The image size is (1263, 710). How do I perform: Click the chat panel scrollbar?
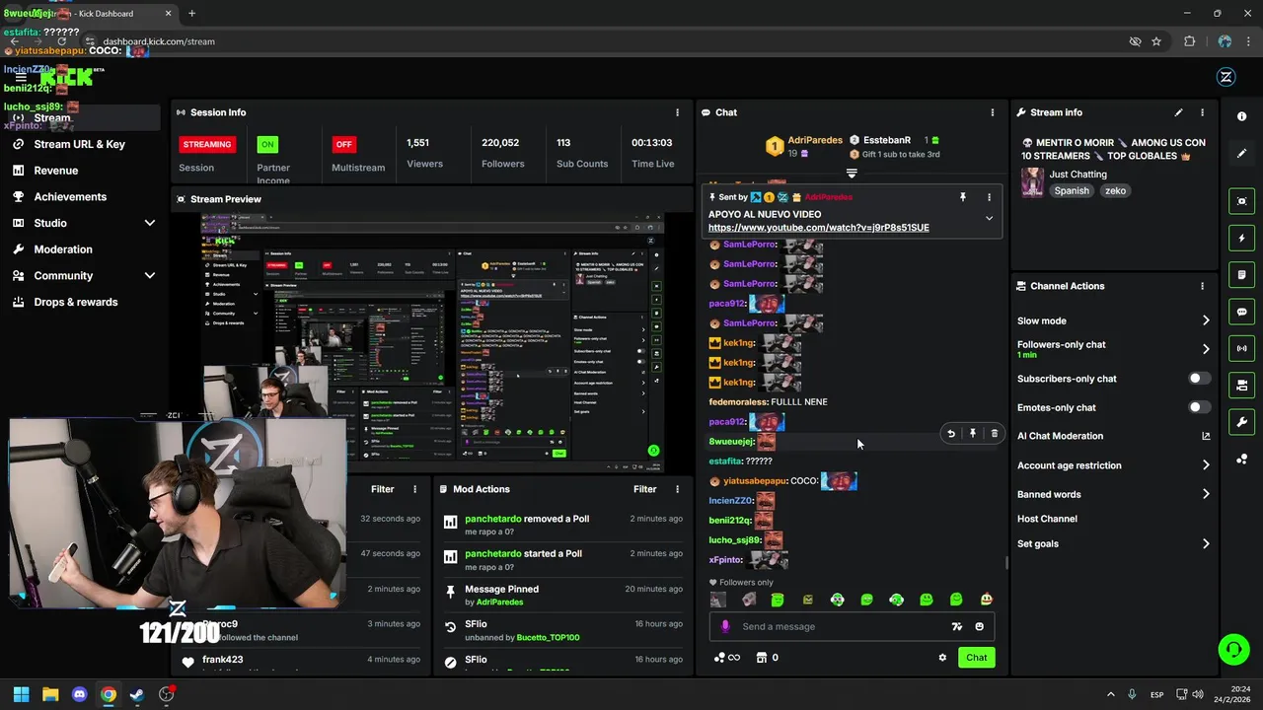point(1005,562)
